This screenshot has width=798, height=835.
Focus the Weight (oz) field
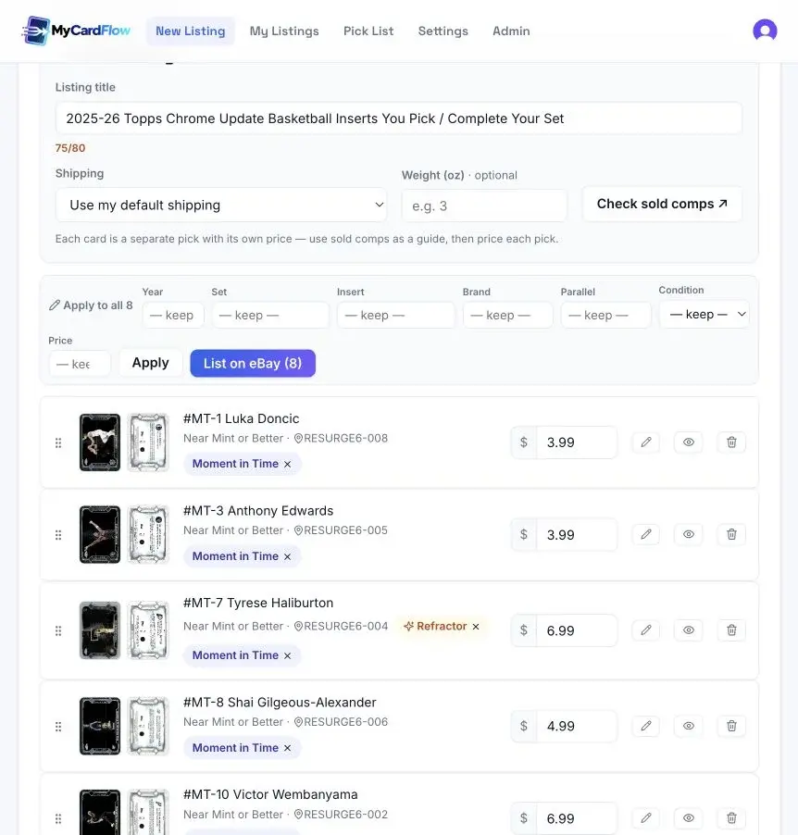click(484, 206)
